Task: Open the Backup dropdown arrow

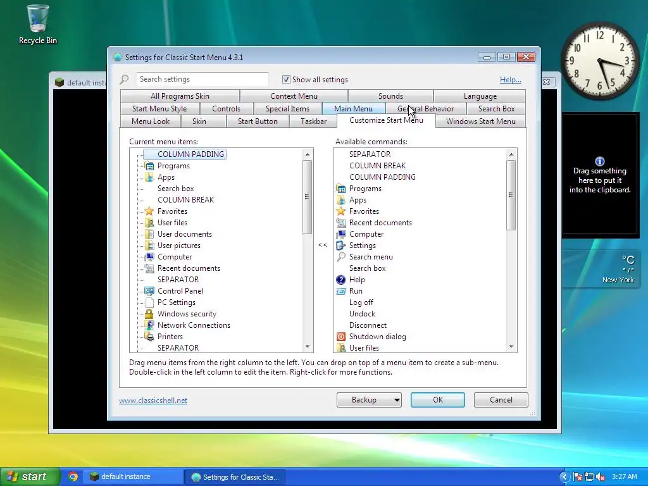Action: tap(396, 400)
